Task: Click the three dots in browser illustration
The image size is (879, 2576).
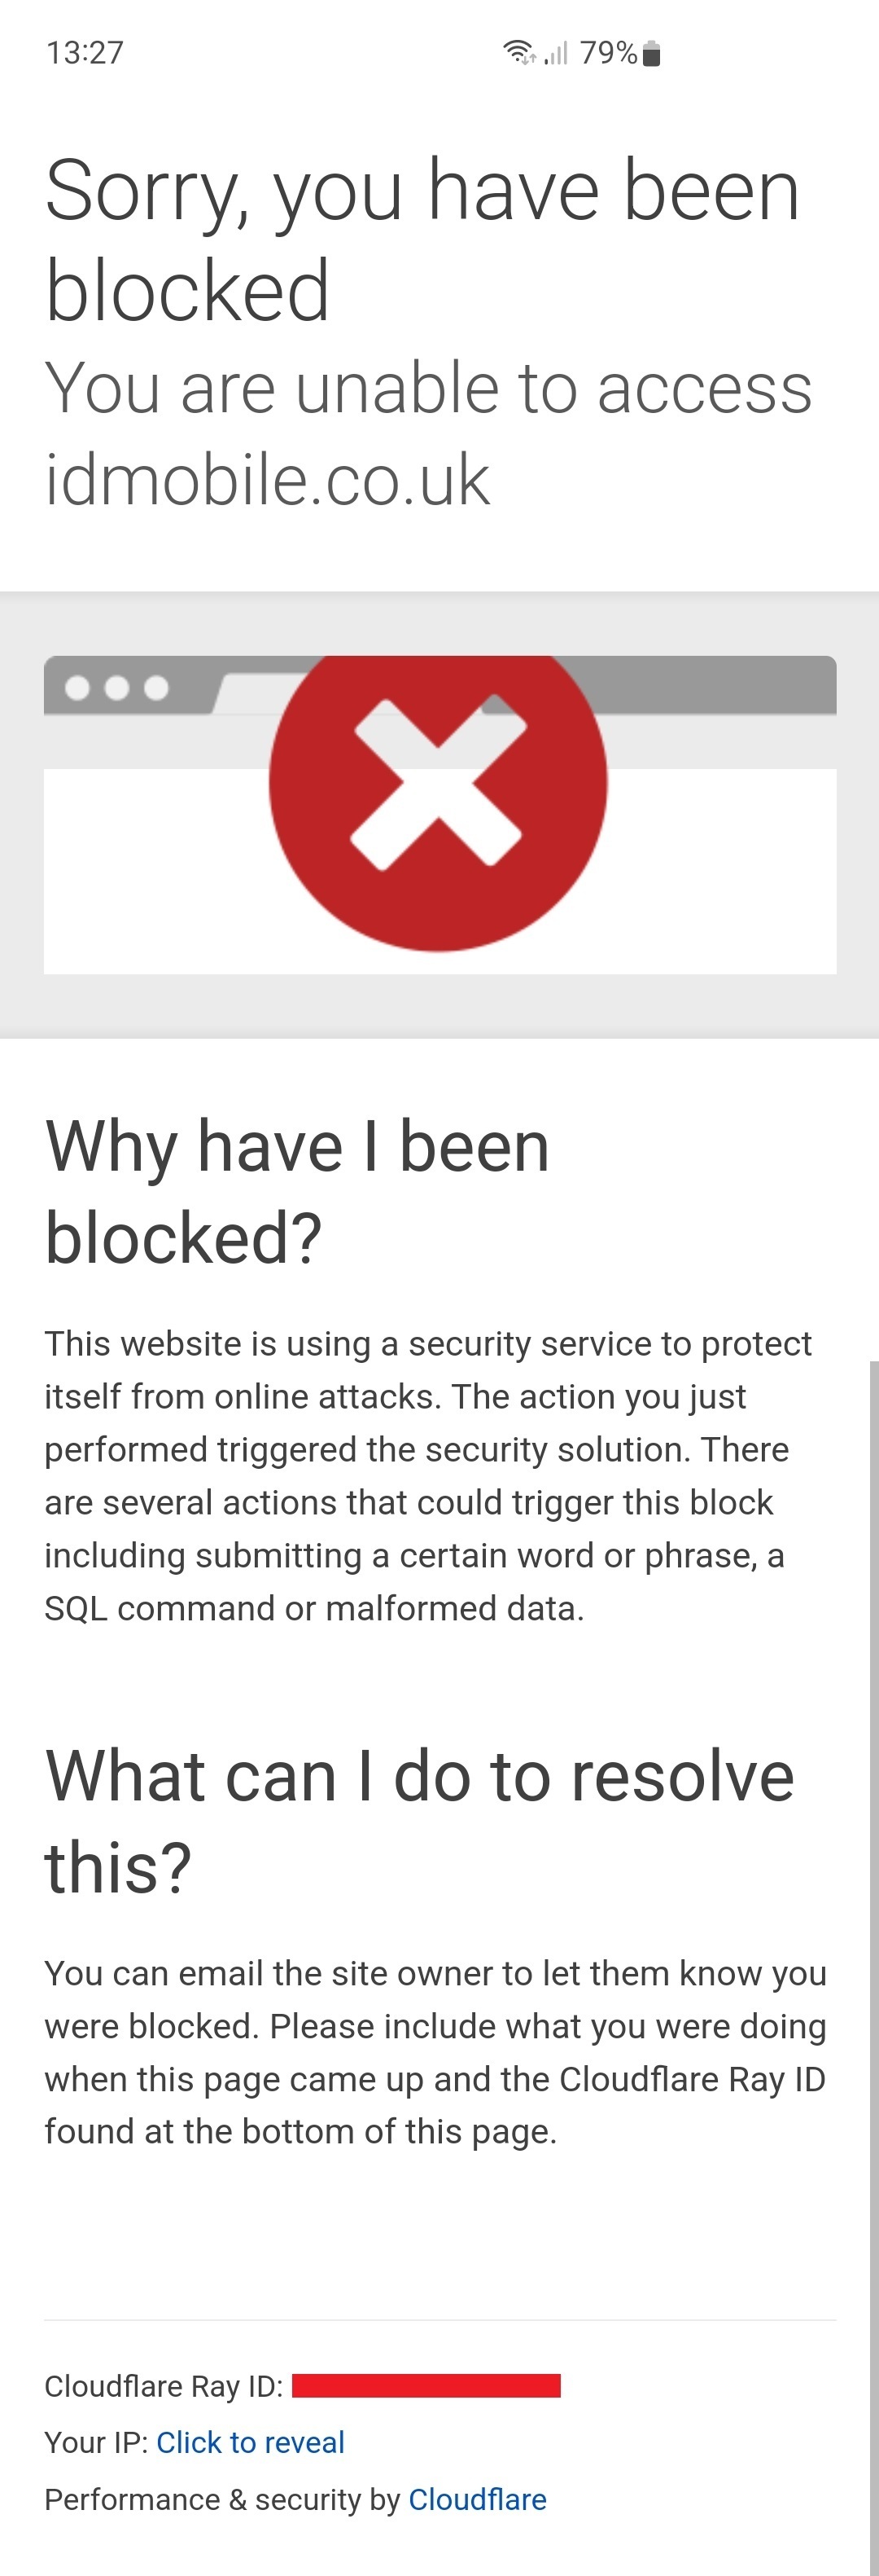Action: pos(117,688)
